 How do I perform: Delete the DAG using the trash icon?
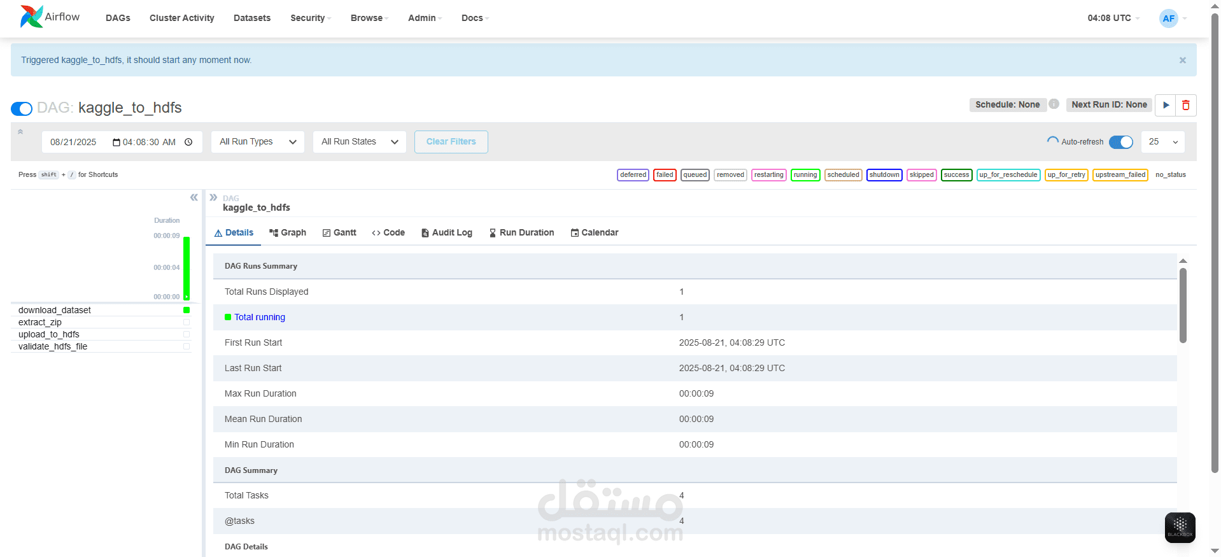click(x=1185, y=105)
